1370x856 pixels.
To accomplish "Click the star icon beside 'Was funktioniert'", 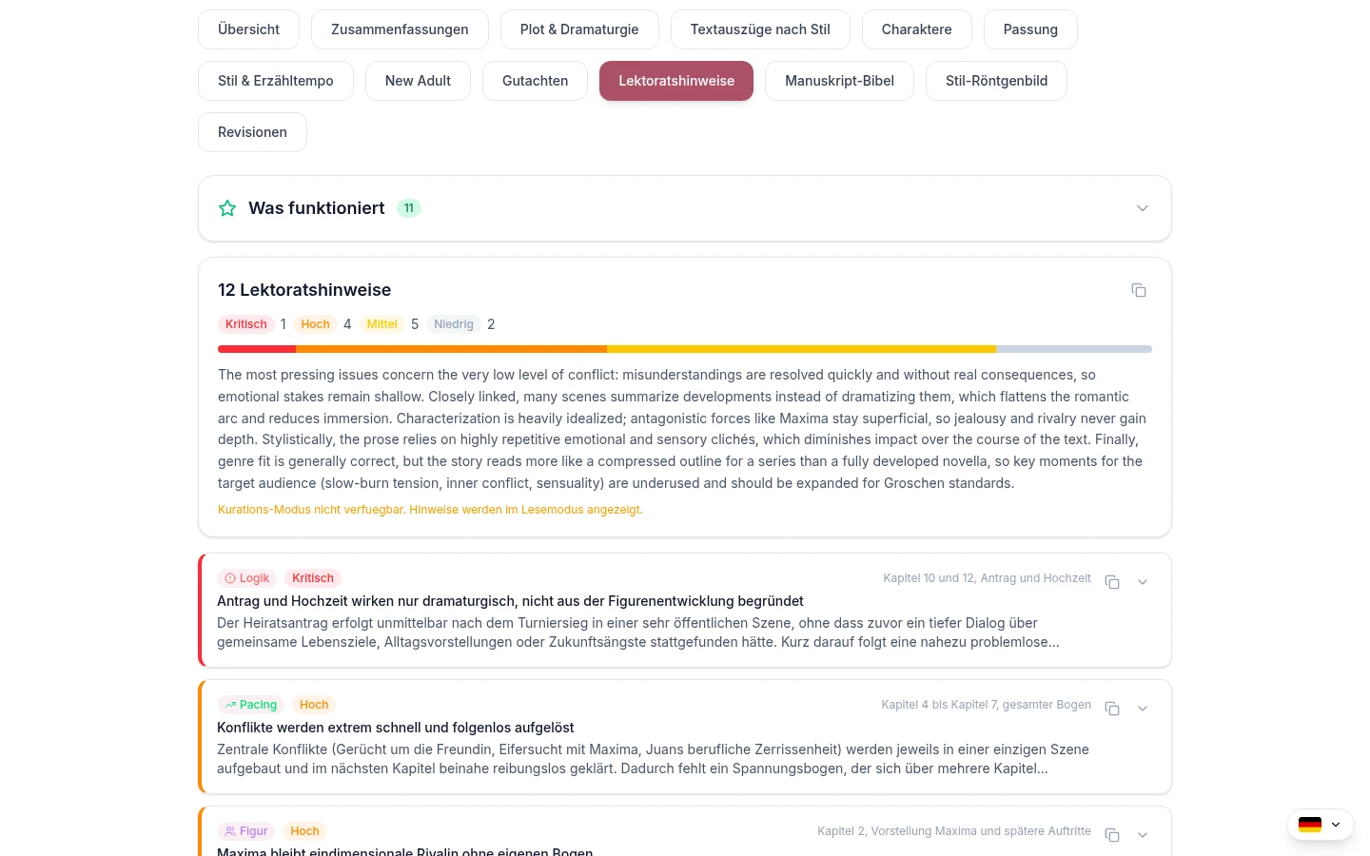I will [x=227, y=208].
